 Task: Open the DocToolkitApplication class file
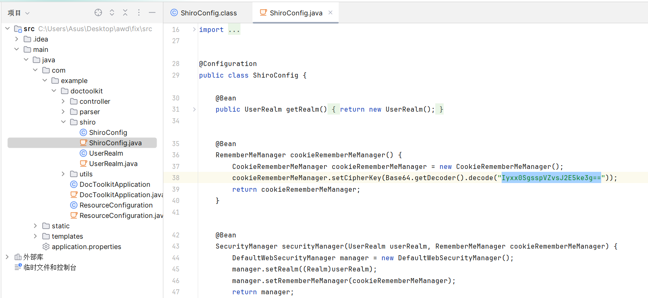114,184
